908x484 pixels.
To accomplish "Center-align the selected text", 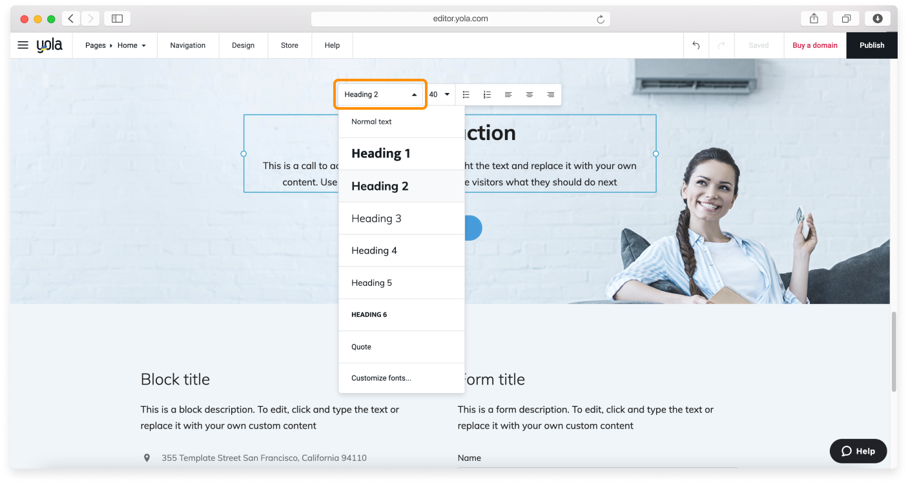I will pos(530,94).
